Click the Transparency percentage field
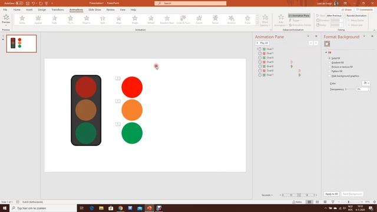 point(362,89)
